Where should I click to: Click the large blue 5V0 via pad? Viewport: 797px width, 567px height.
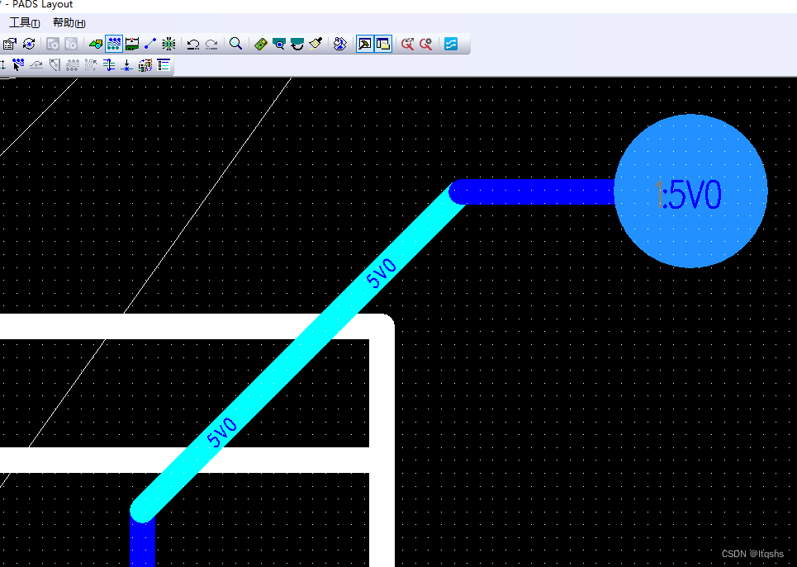tap(692, 191)
